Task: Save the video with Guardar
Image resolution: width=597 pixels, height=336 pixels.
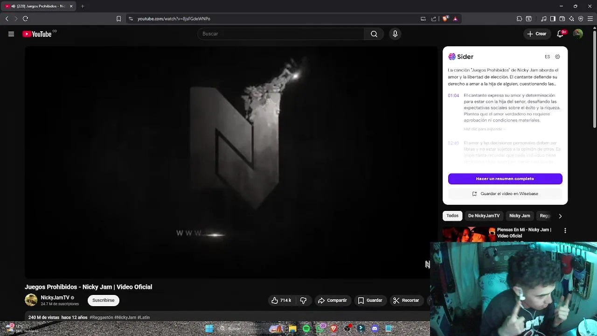Action: (x=370, y=300)
